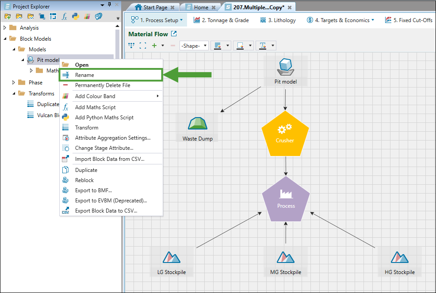Choose Rename from the context menu
Screen dimensions: 436x293
tap(84, 75)
